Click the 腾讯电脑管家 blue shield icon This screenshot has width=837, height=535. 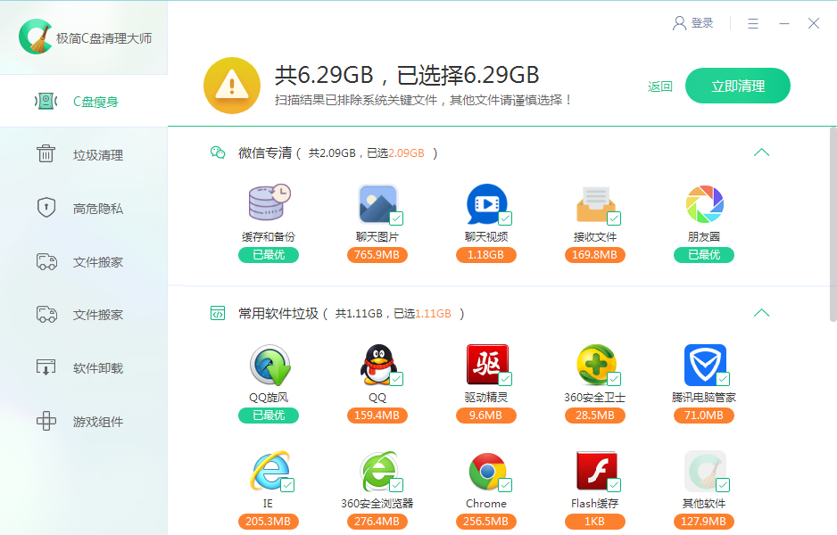704,365
